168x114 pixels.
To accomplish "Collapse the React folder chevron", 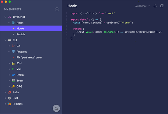I will point(9,23).
